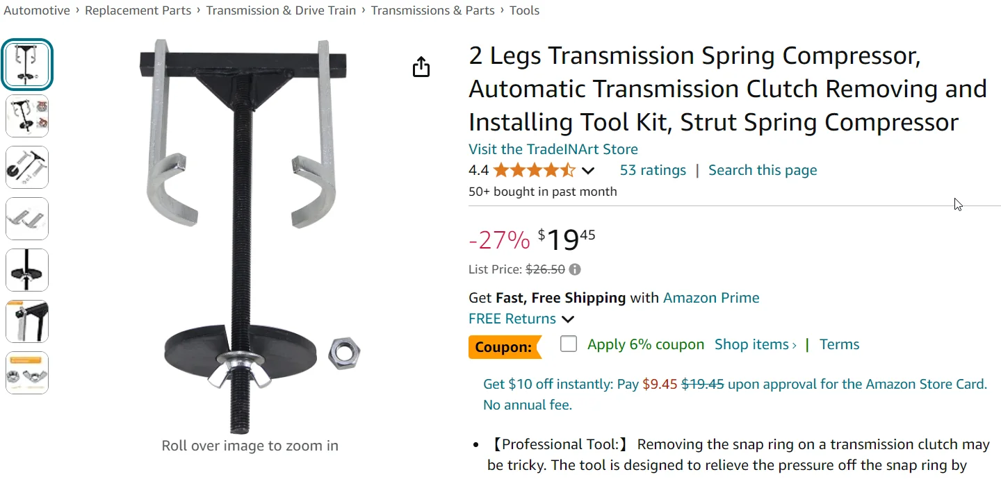
Task: Select the last thumbnail showing nuts
Action: [x=27, y=373]
